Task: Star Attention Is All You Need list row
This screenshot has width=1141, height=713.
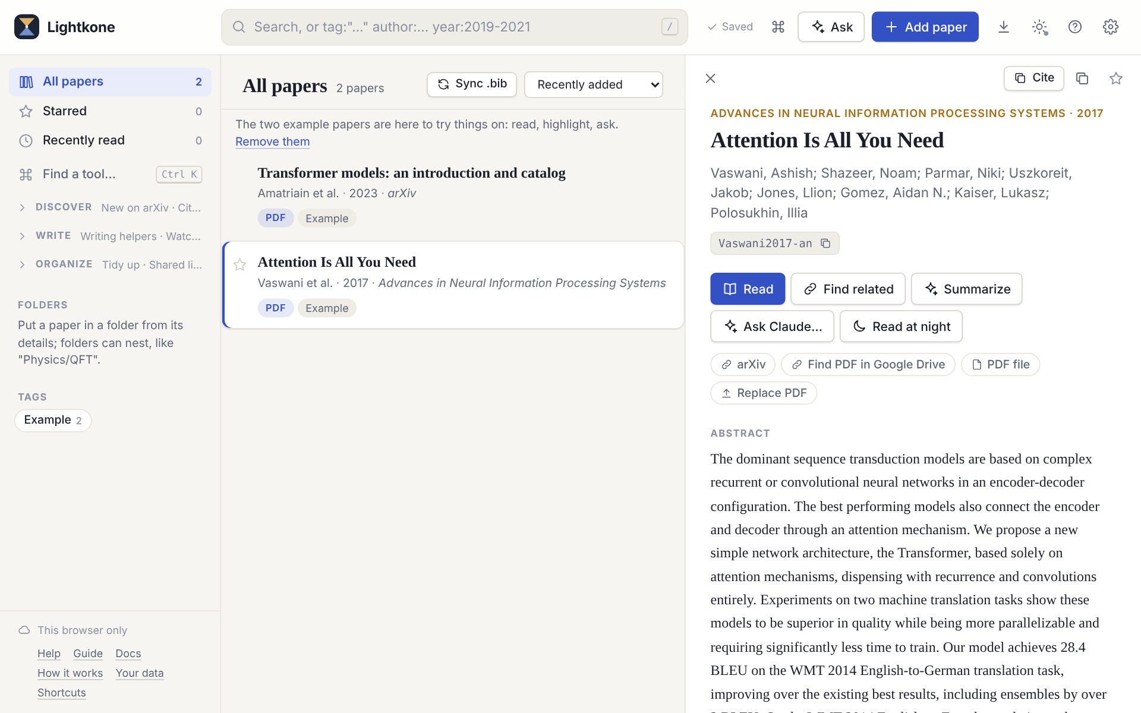Action: pyautogui.click(x=239, y=264)
